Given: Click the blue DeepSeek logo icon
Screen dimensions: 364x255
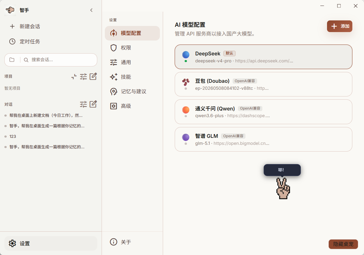Looking at the screenshot, I should click(x=186, y=54).
